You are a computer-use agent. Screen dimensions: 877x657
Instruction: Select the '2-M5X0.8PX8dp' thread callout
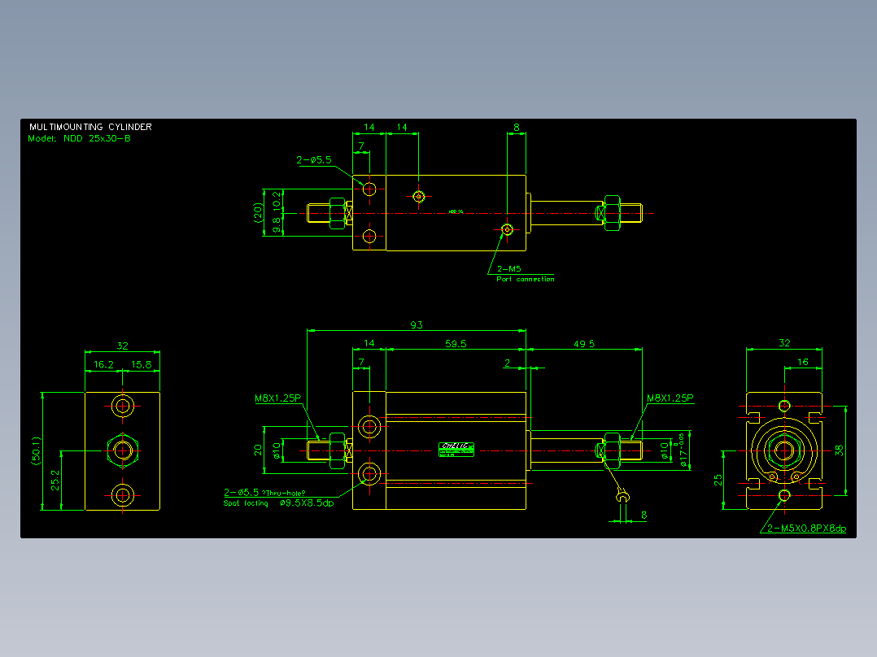tap(806, 529)
